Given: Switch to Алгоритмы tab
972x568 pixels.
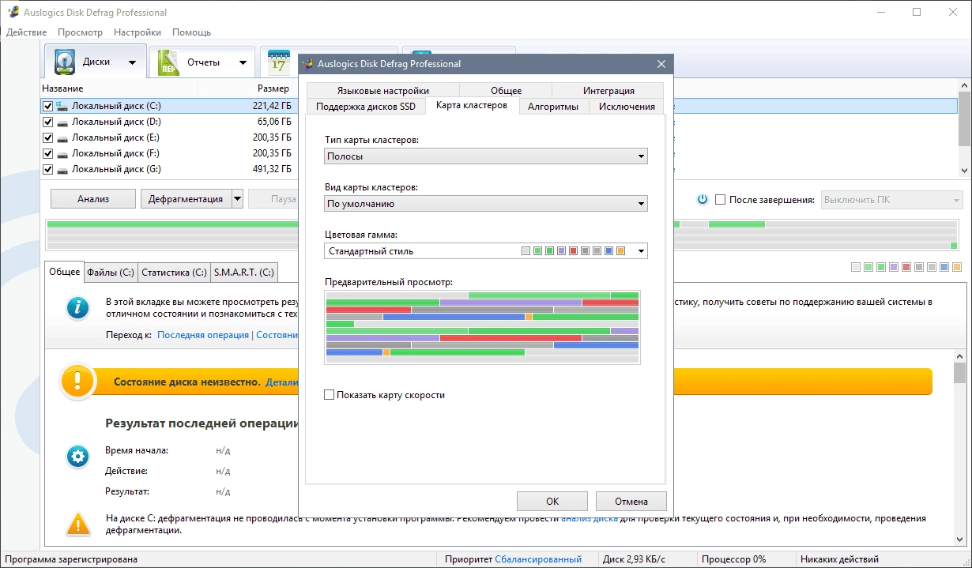Looking at the screenshot, I should click(553, 106).
